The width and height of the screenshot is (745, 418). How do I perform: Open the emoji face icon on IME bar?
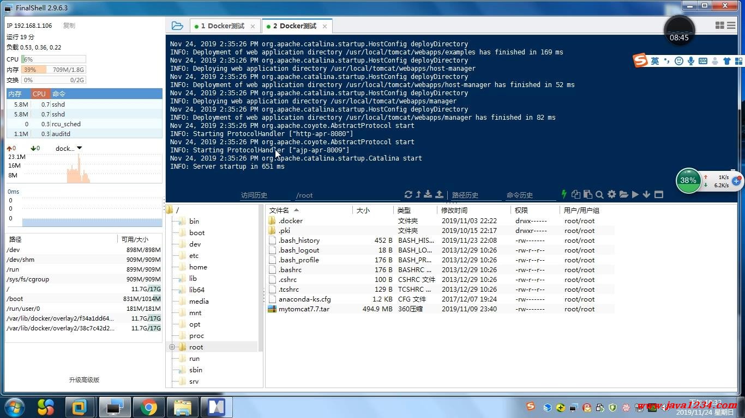click(x=679, y=61)
